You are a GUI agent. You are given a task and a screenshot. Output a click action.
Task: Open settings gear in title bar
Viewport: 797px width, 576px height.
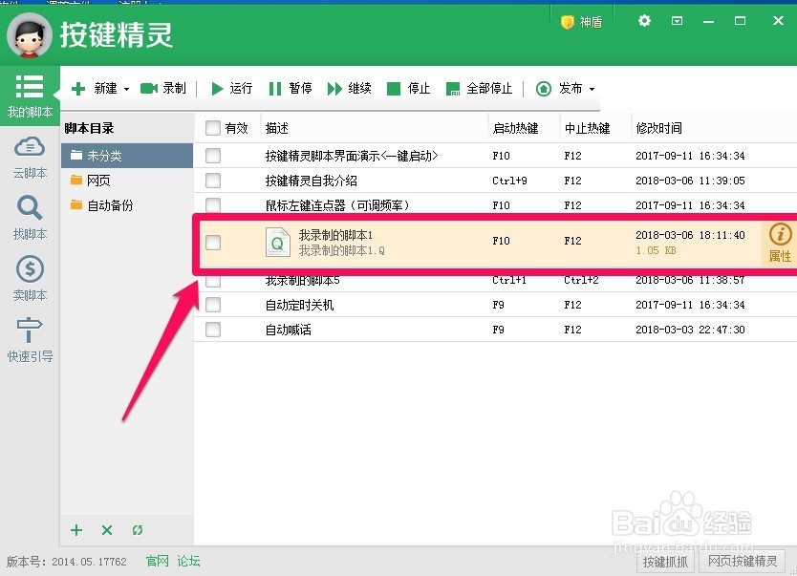[644, 21]
